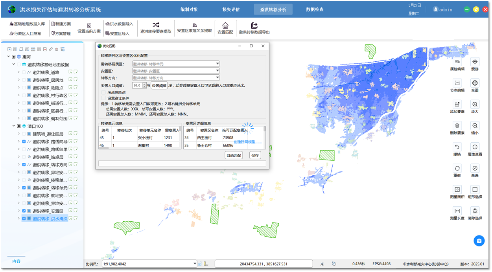
Task: Open the 安置区 dropdown list
Action: click(x=218, y=71)
